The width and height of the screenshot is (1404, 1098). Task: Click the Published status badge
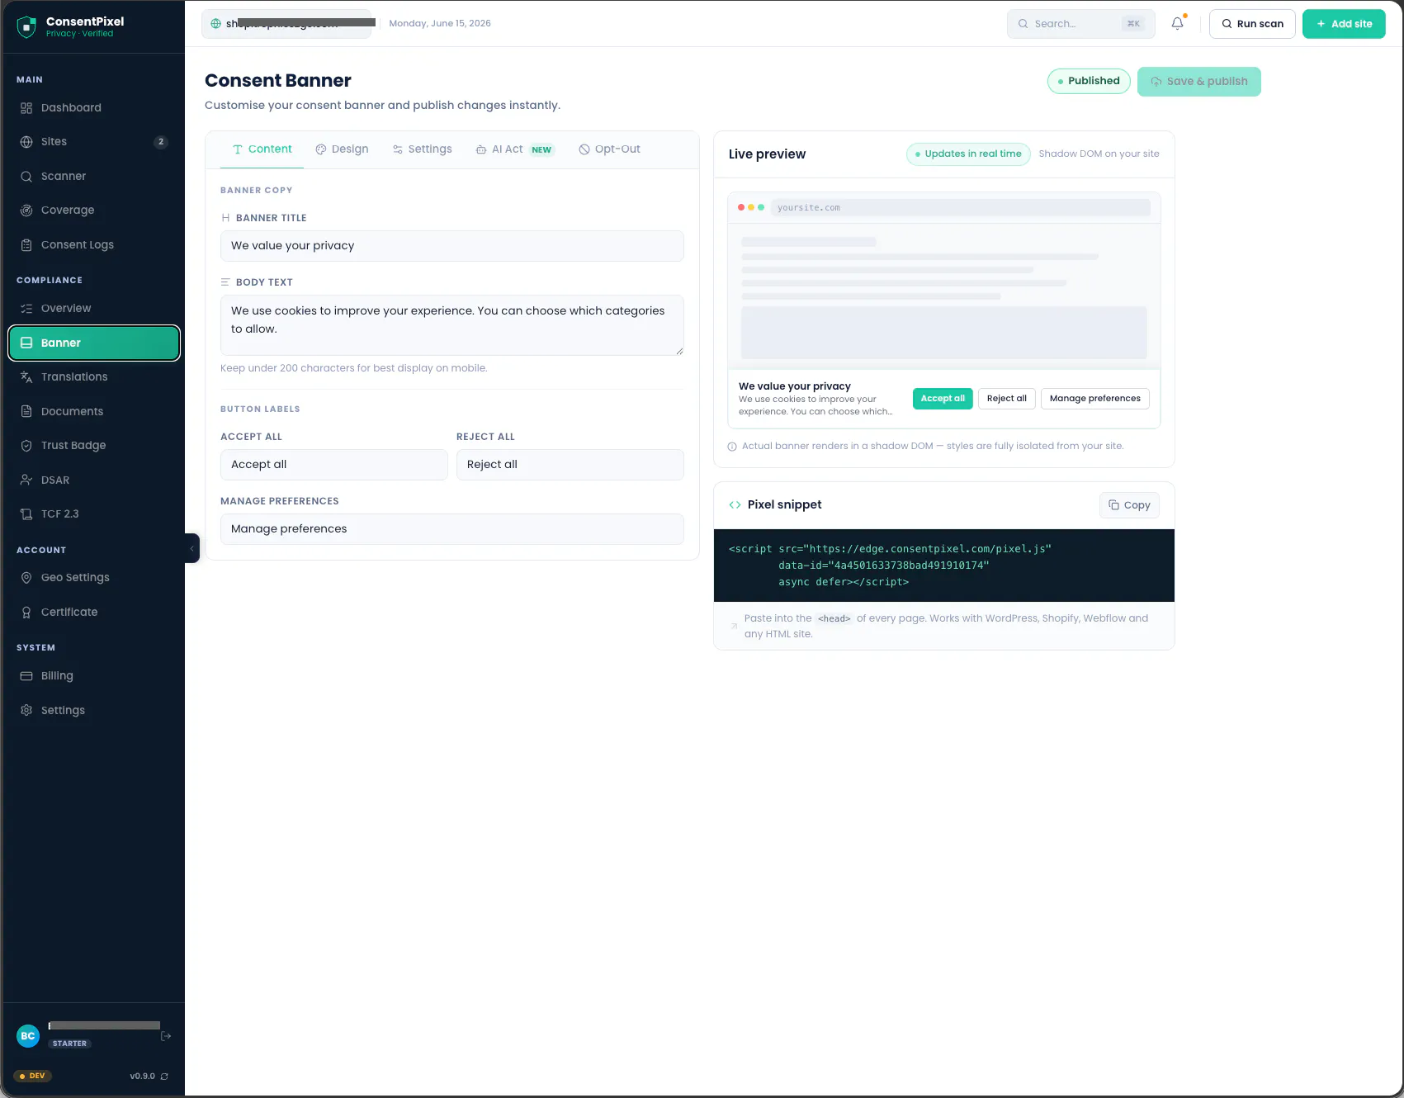[x=1089, y=81]
